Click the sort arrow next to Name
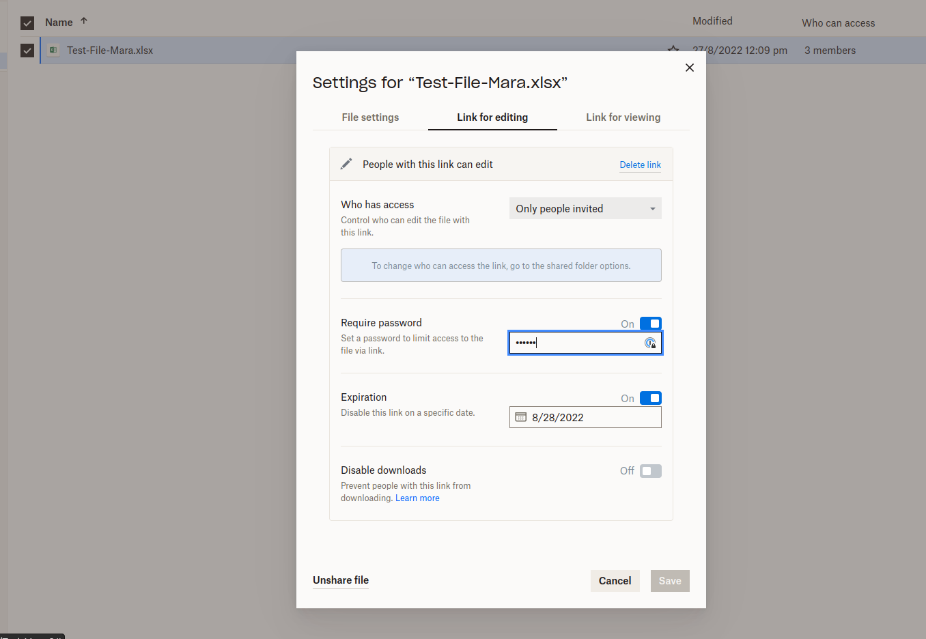 coord(84,21)
